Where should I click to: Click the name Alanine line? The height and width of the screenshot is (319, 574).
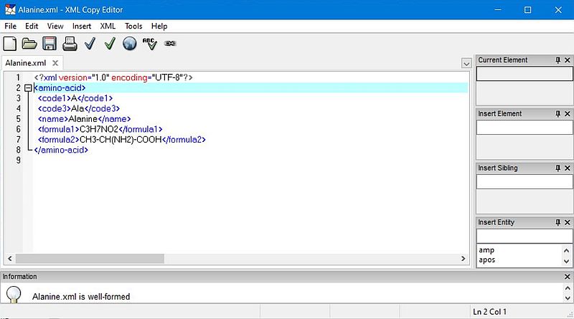(84, 119)
